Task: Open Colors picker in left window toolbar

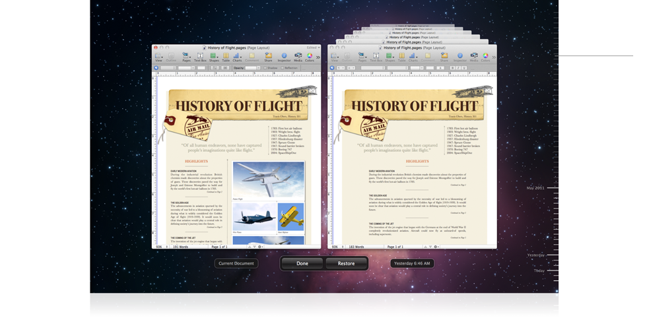Action: pyautogui.click(x=310, y=57)
